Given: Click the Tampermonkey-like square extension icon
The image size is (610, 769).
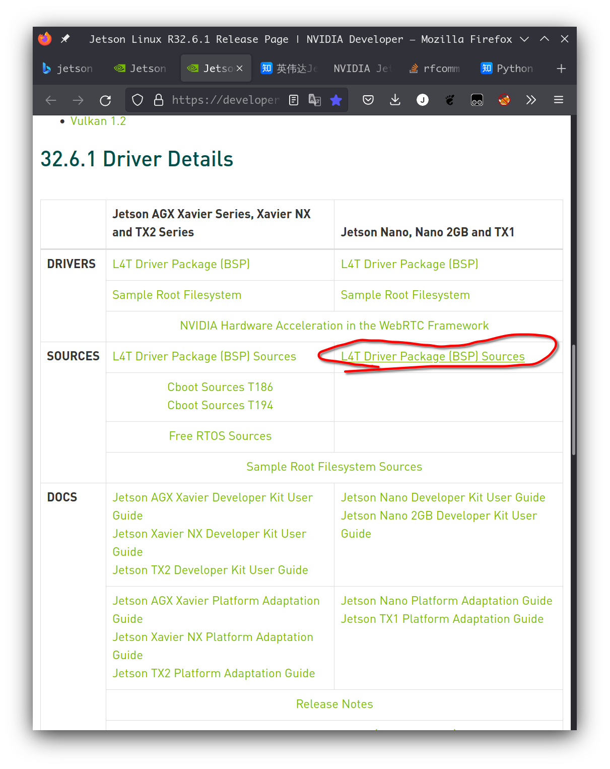Looking at the screenshot, I should coord(477,100).
